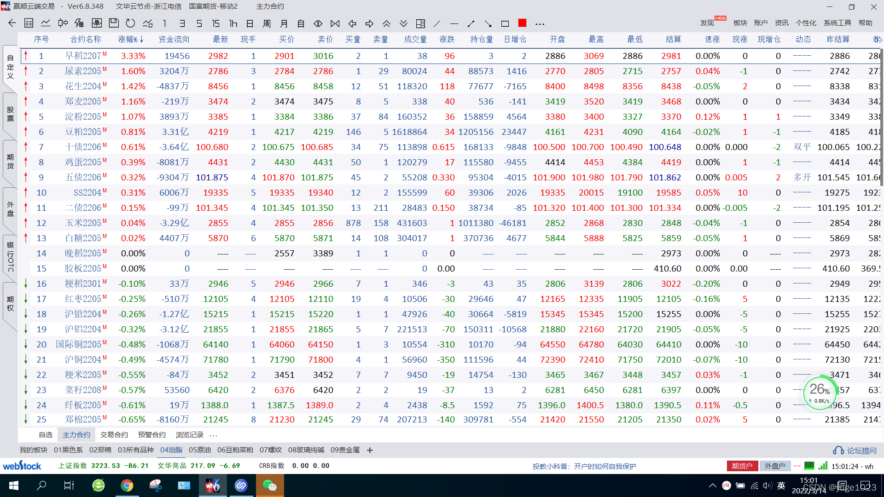
Task: Click the 外盘户 account button
Action: 775,466
